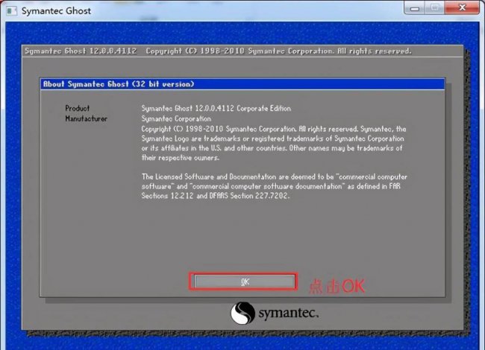
Task: Click the 'their respective owners.' line
Action: click(x=181, y=157)
